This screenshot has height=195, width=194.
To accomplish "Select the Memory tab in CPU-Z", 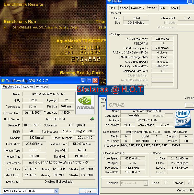I will click(152, 8).
